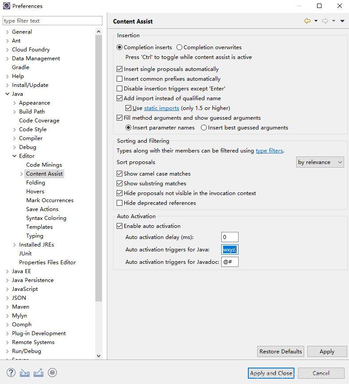Image resolution: width=349 pixels, height=384 pixels.
Task: Toggle Fill method arguments checkbox
Action: pyautogui.click(x=120, y=118)
